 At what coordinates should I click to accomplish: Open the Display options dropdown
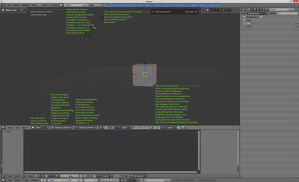[86, 128]
